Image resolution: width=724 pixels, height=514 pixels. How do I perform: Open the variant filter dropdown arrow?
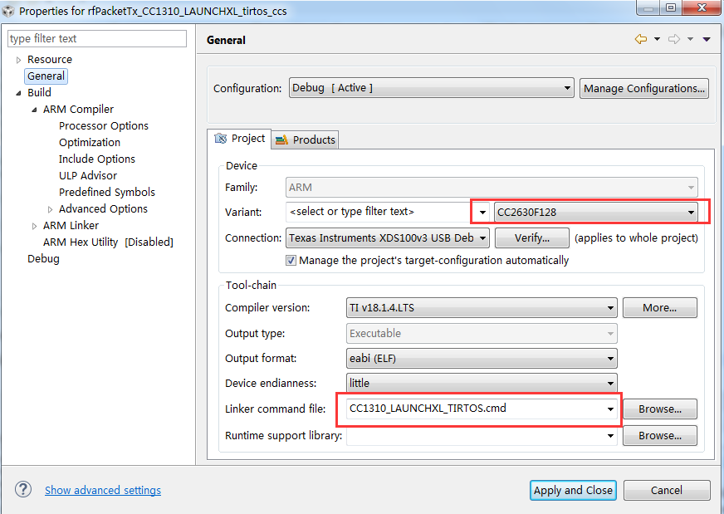click(x=482, y=213)
